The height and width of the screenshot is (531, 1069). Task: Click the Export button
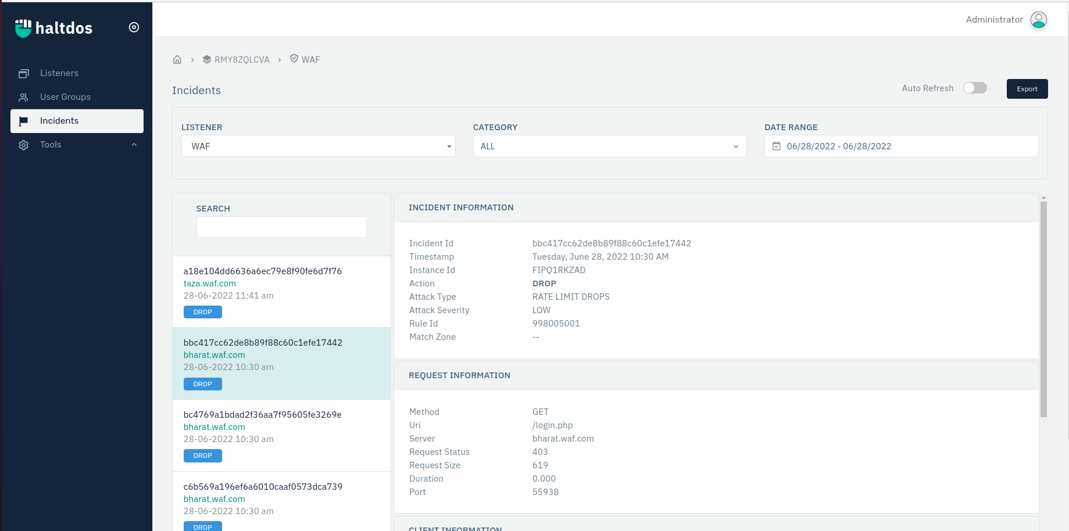click(1027, 89)
